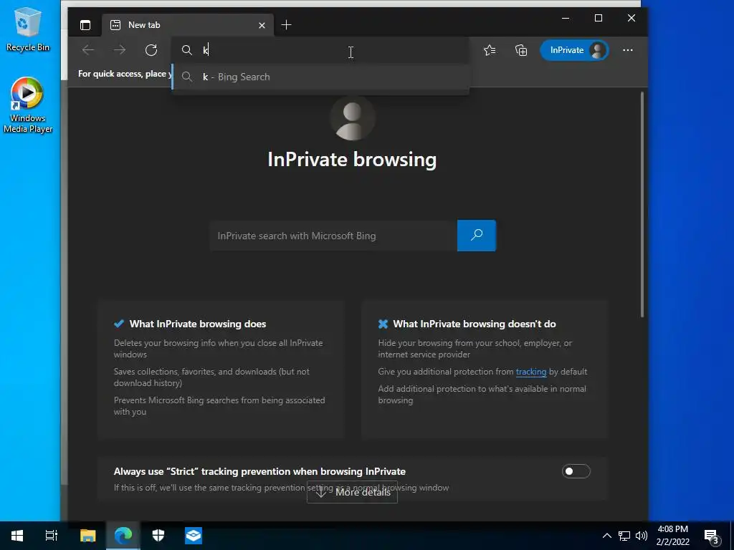Screen dimensions: 734x550
Task: Open the blue box app on taskbar
Action: point(194,536)
